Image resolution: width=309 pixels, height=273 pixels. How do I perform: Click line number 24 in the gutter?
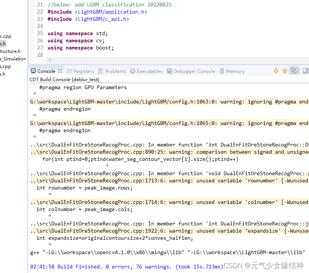[x=40, y=26]
